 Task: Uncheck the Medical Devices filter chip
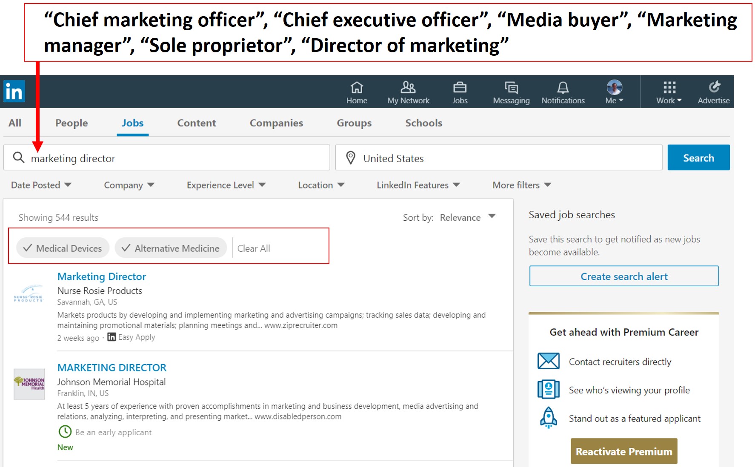[63, 248]
